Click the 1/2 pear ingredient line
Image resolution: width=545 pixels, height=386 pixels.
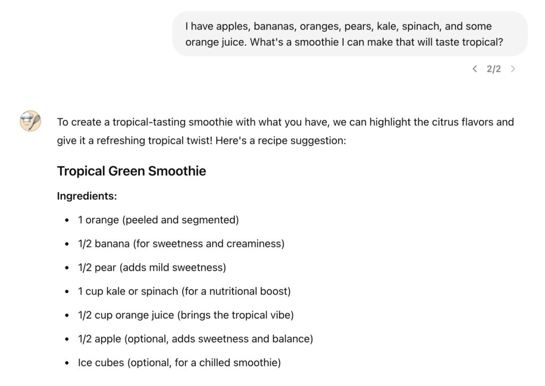[152, 267]
